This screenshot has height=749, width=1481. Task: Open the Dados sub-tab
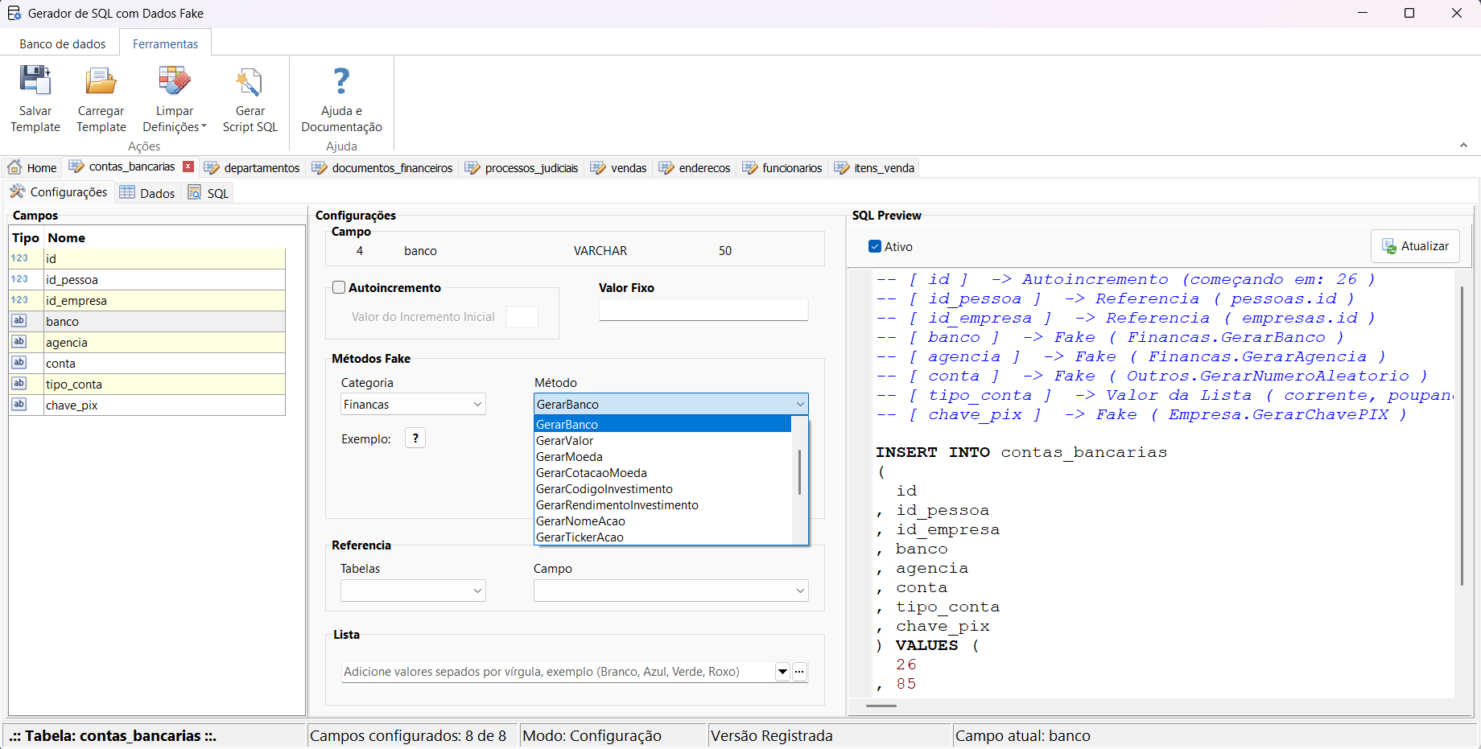click(x=148, y=193)
